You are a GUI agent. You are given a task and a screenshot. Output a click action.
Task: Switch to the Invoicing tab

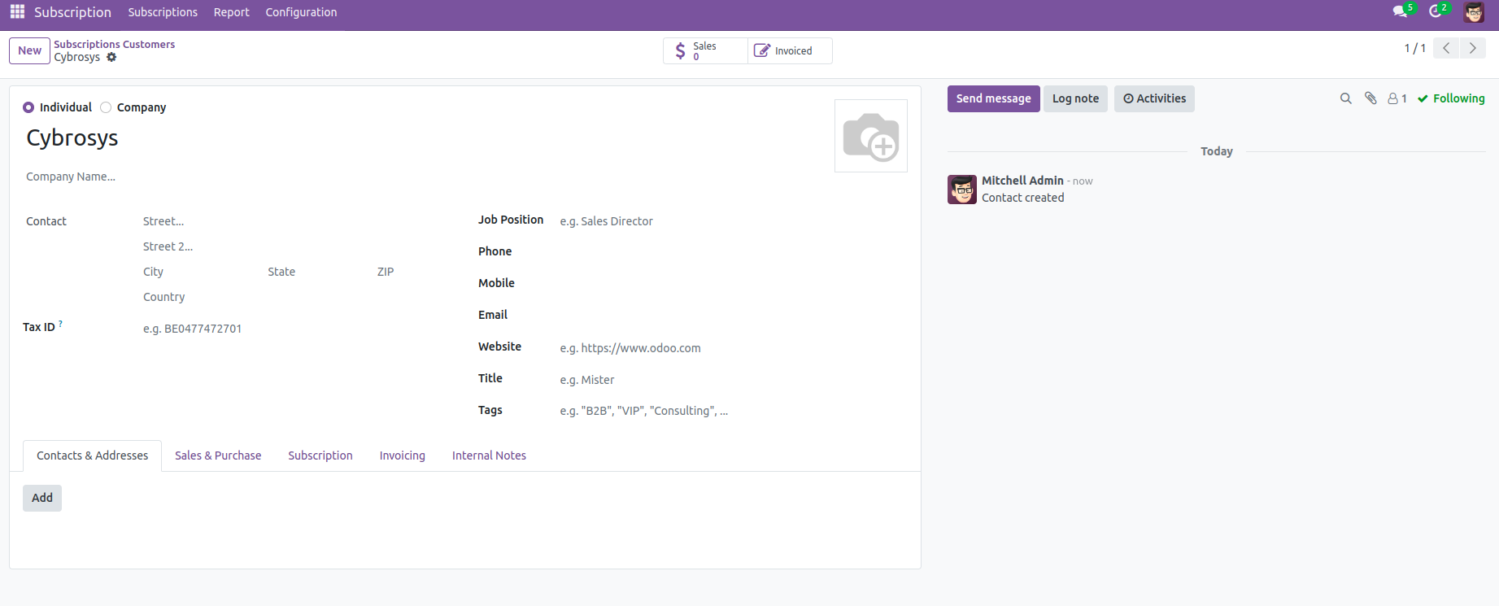[403, 456]
